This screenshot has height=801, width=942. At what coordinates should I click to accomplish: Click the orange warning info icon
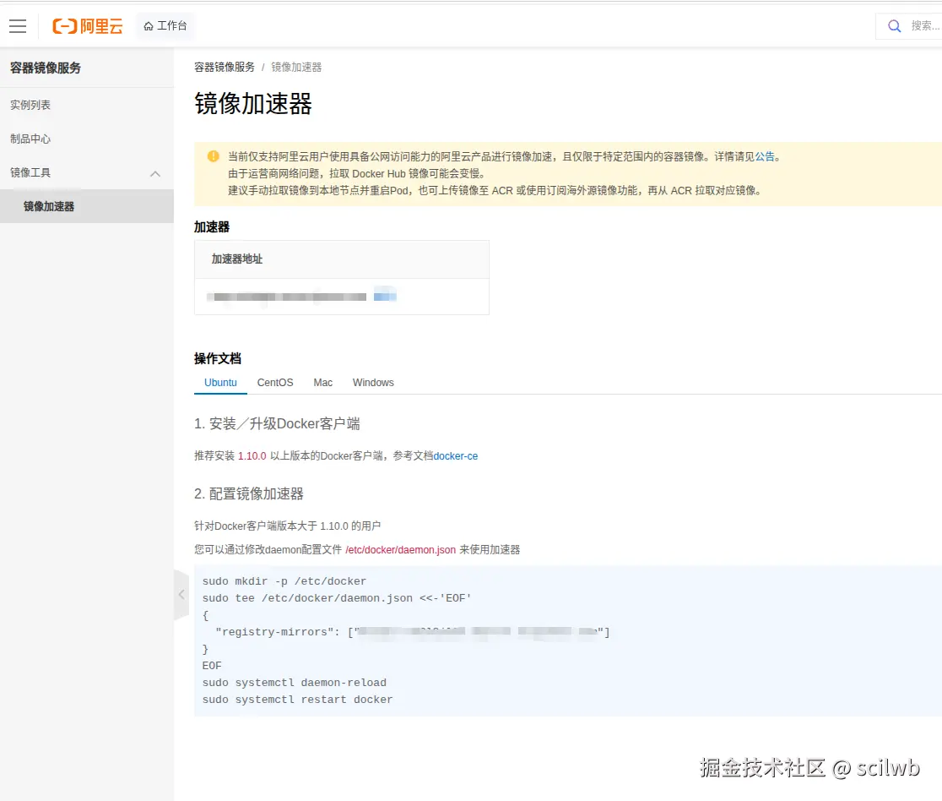(x=214, y=156)
